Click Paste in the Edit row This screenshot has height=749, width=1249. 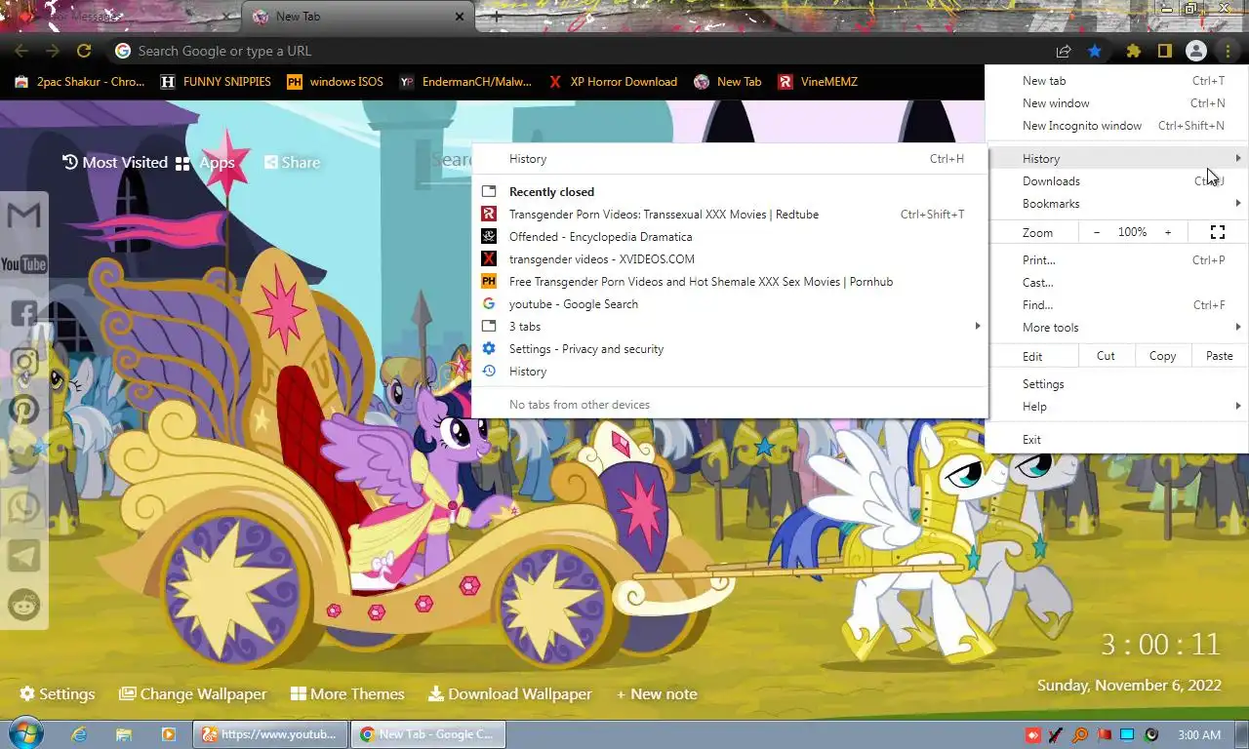coord(1219,356)
